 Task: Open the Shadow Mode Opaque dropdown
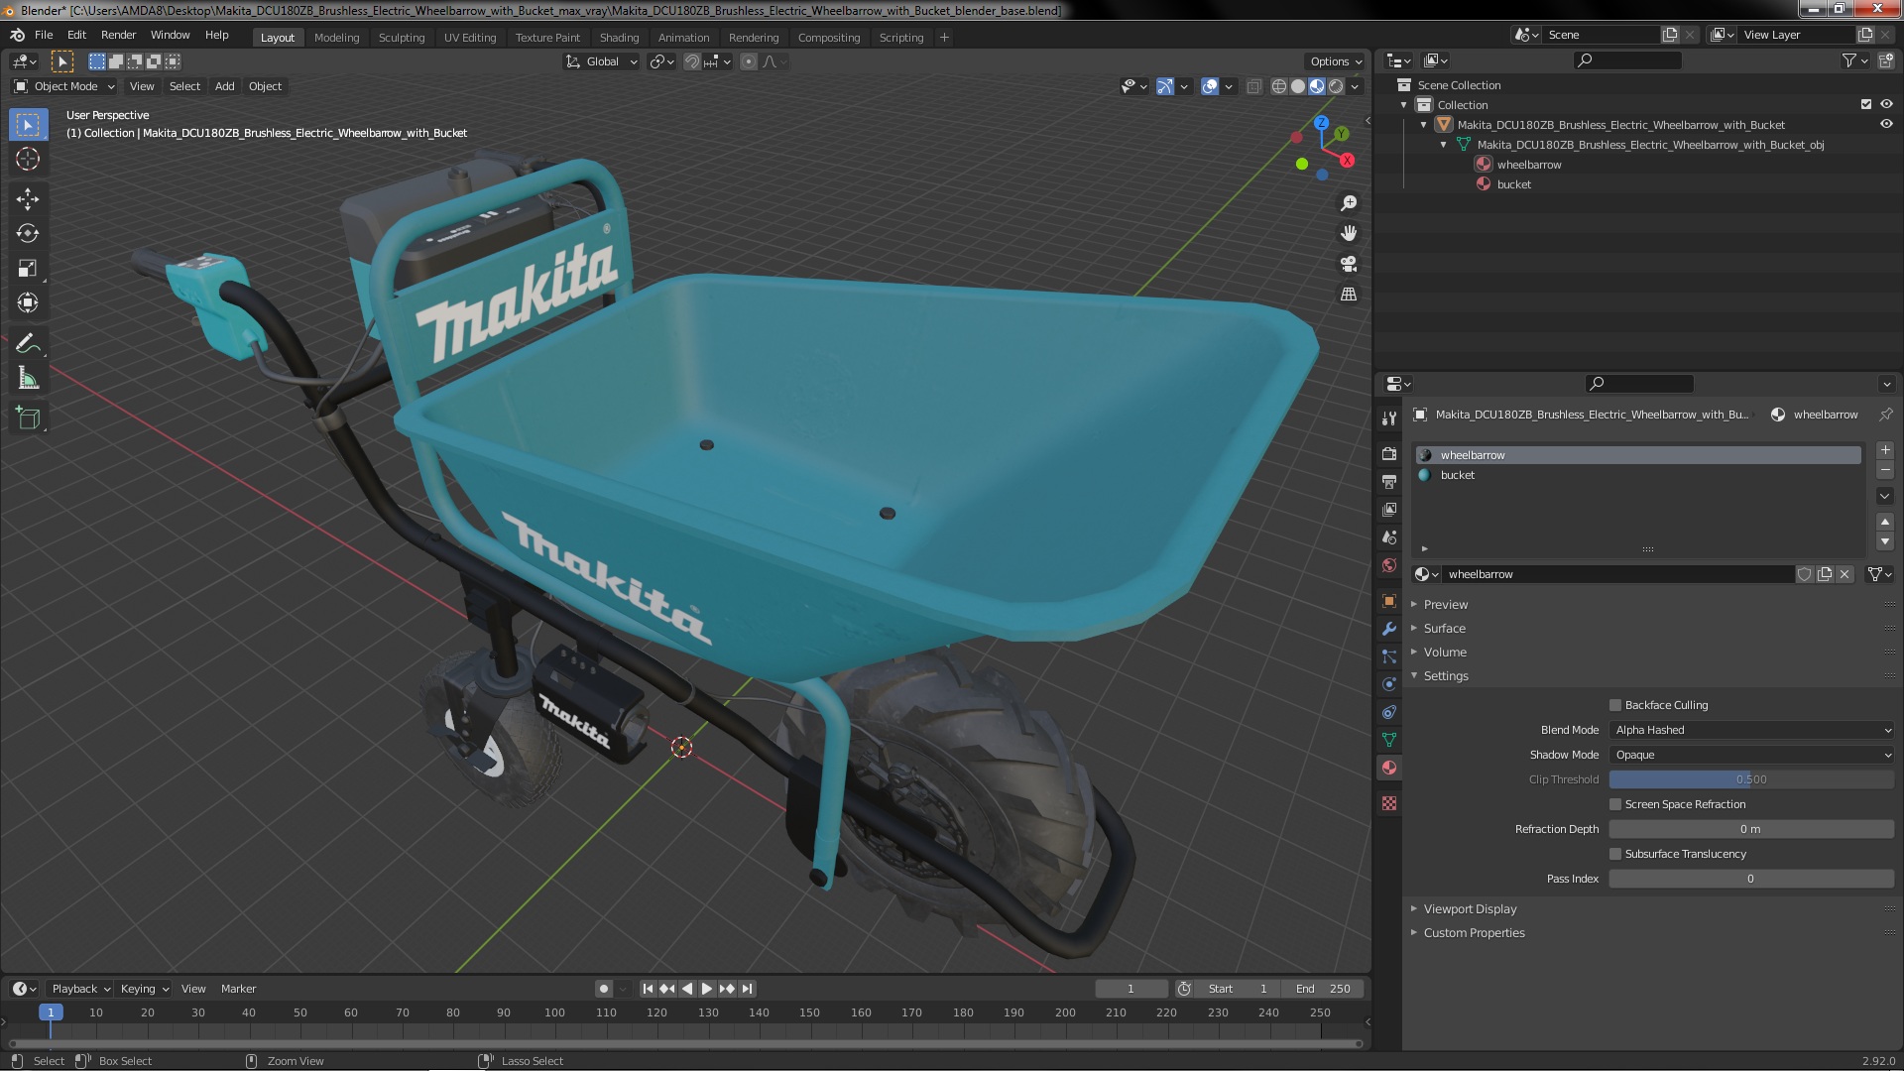1751,755
